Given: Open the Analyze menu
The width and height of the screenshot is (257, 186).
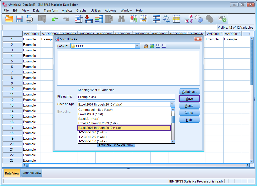Looking at the screenshot, I should click(67, 11).
